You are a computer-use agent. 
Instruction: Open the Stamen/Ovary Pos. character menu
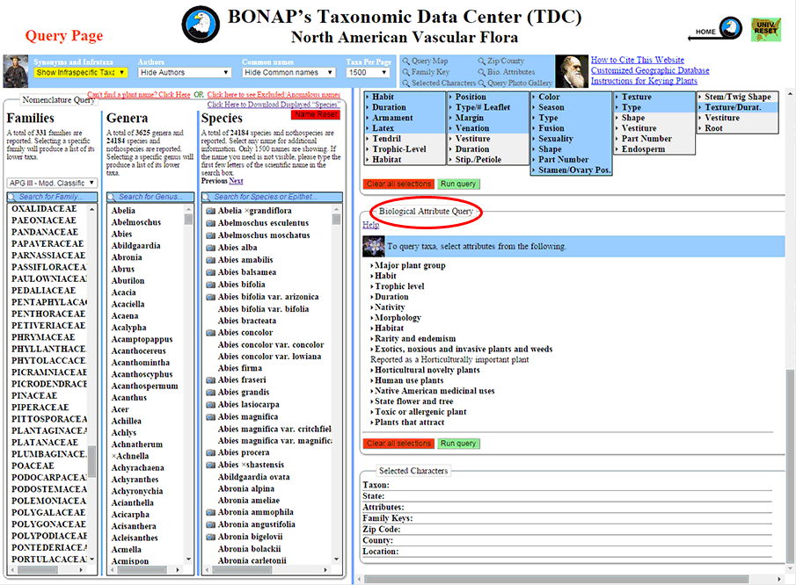(x=572, y=170)
